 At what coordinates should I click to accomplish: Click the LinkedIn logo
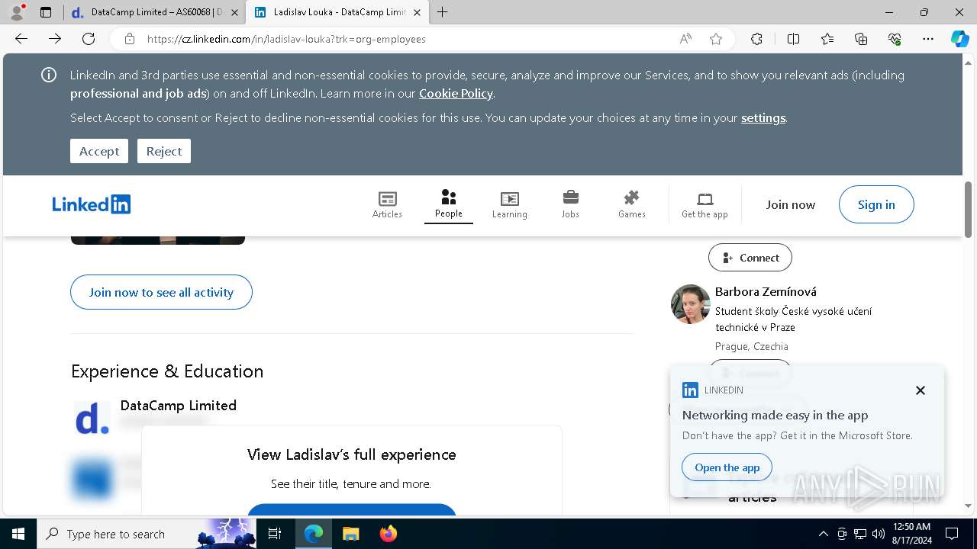(92, 204)
